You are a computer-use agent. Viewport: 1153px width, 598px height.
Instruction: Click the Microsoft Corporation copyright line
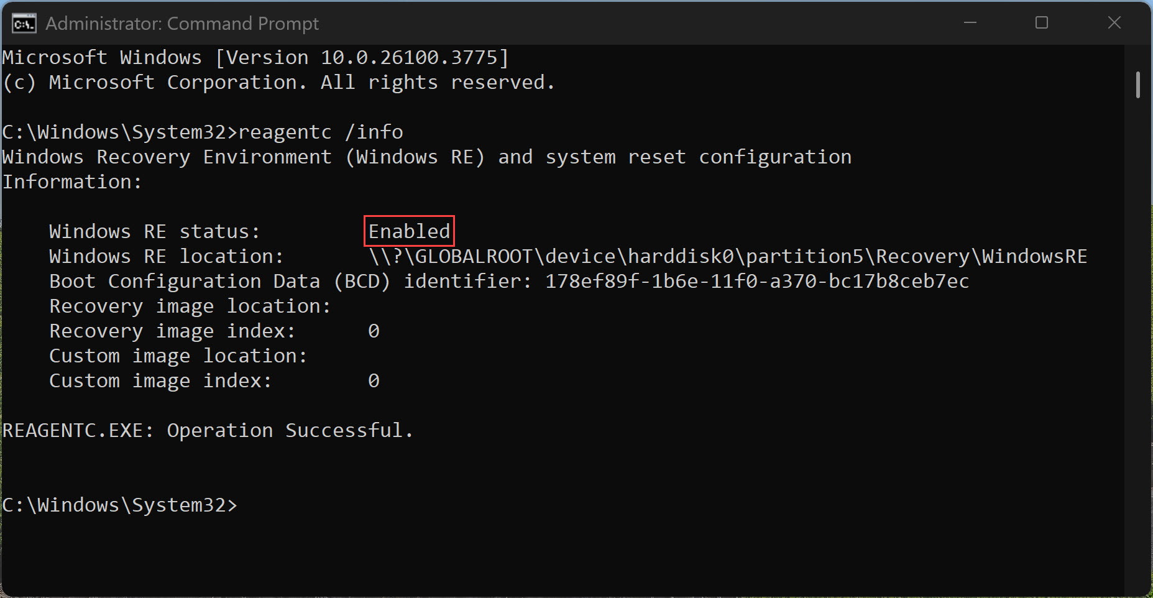pos(278,82)
